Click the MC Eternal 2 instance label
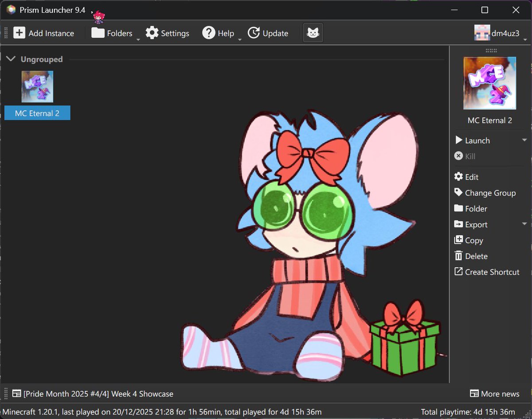The width and height of the screenshot is (532, 419). [37, 113]
